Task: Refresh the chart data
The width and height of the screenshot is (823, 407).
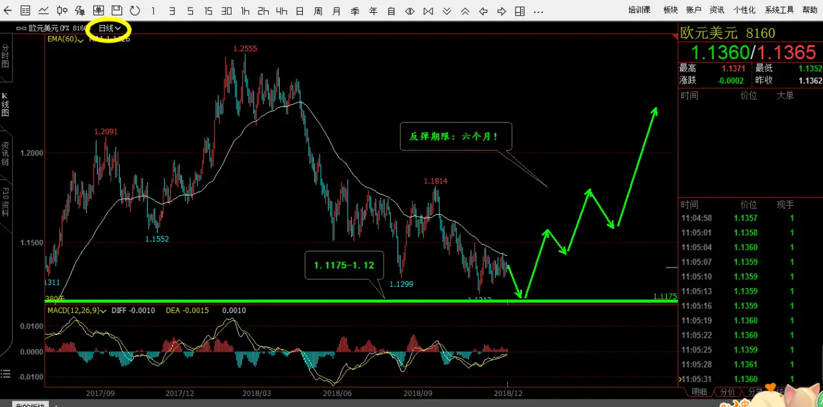Action: 135,10
